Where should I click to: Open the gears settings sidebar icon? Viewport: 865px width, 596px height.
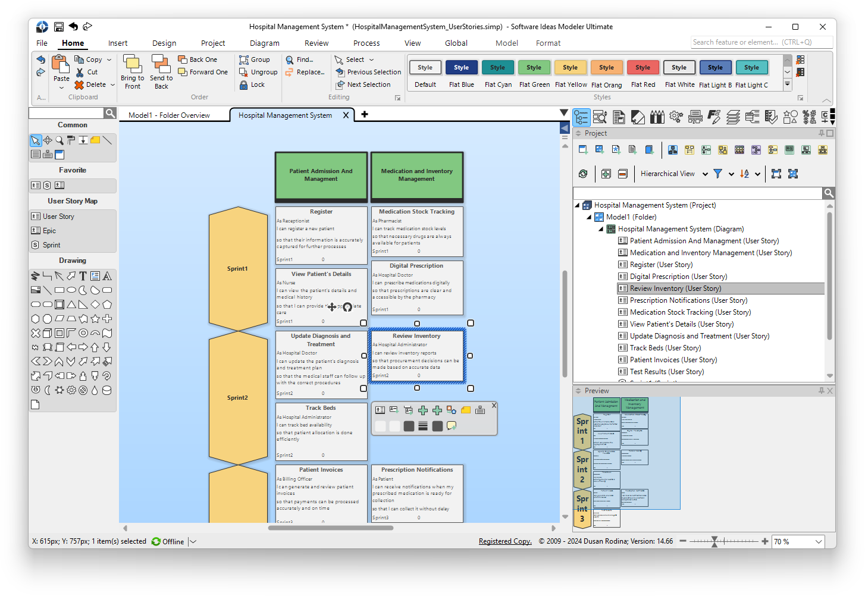click(676, 117)
